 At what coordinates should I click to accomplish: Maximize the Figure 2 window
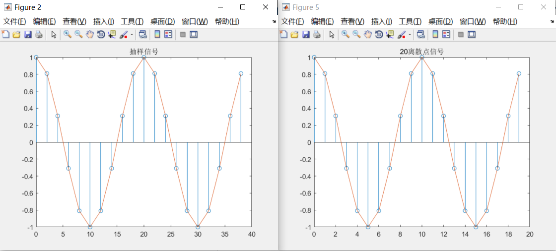click(x=243, y=7)
